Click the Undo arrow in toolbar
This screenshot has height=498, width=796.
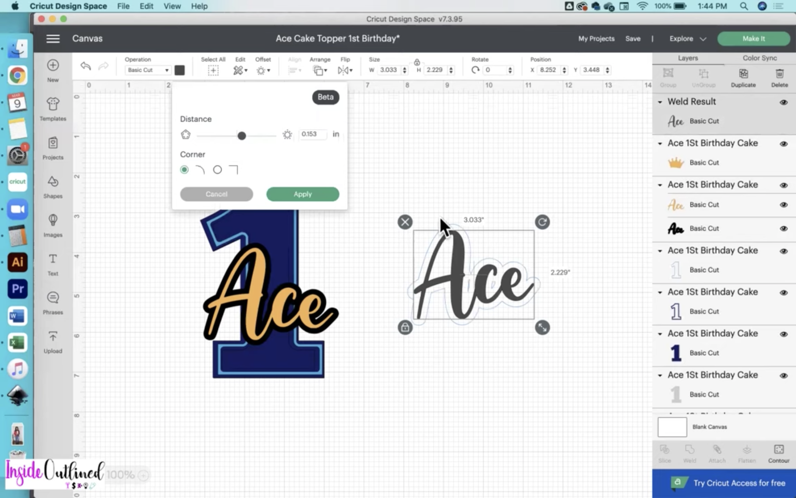pyautogui.click(x=86, y=66)
